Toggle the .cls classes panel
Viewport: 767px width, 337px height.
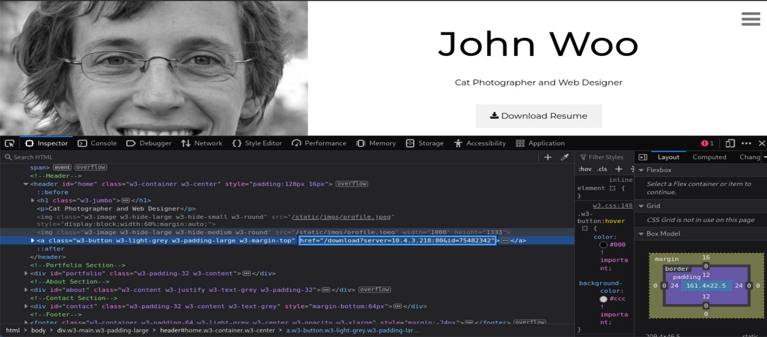pos(602,169)
